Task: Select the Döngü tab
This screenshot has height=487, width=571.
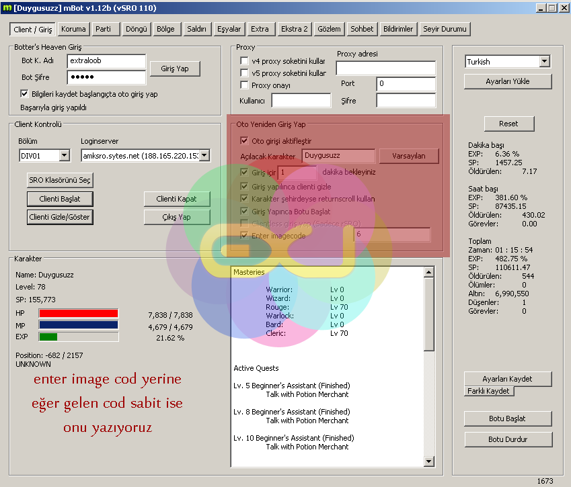Action: point(137,29)
